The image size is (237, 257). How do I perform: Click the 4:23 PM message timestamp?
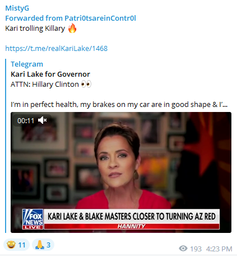point(219,249)
